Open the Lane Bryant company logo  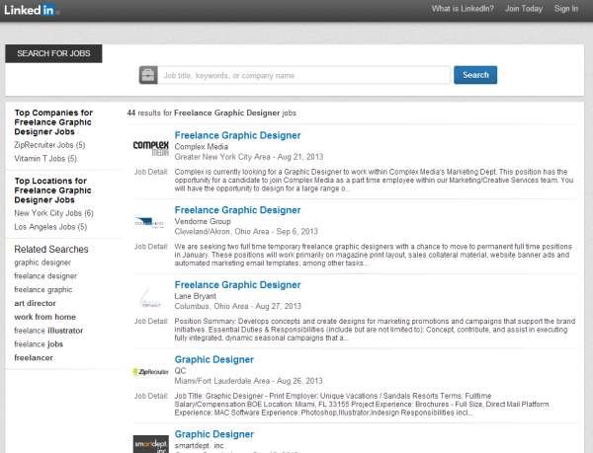pyautogui.click(x=150, y=297)
